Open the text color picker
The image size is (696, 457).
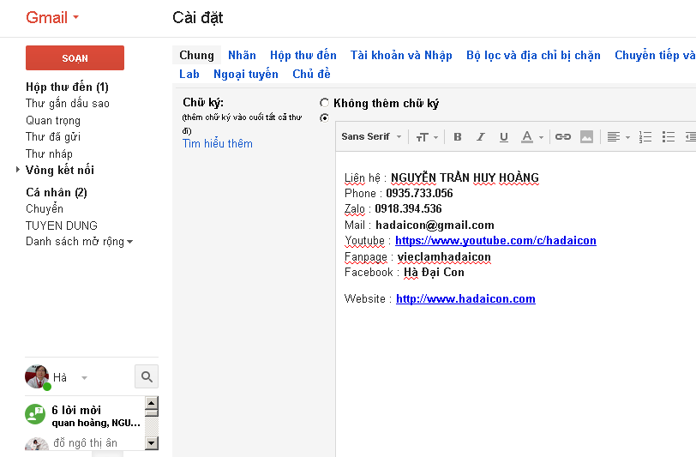[527, 137]
